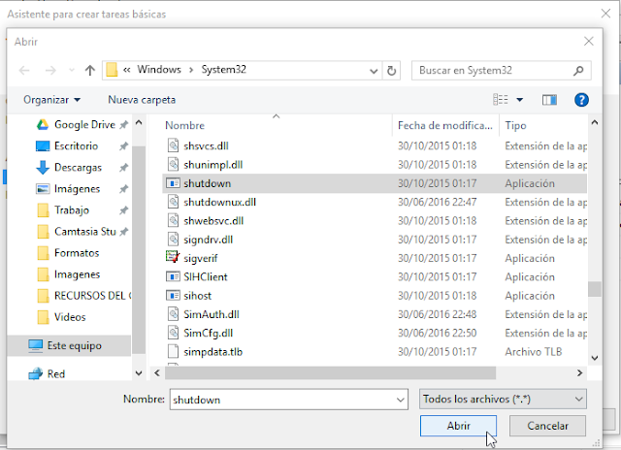
Task: Open the Todos los archivos filter dropdown
Action: (503, 399)
